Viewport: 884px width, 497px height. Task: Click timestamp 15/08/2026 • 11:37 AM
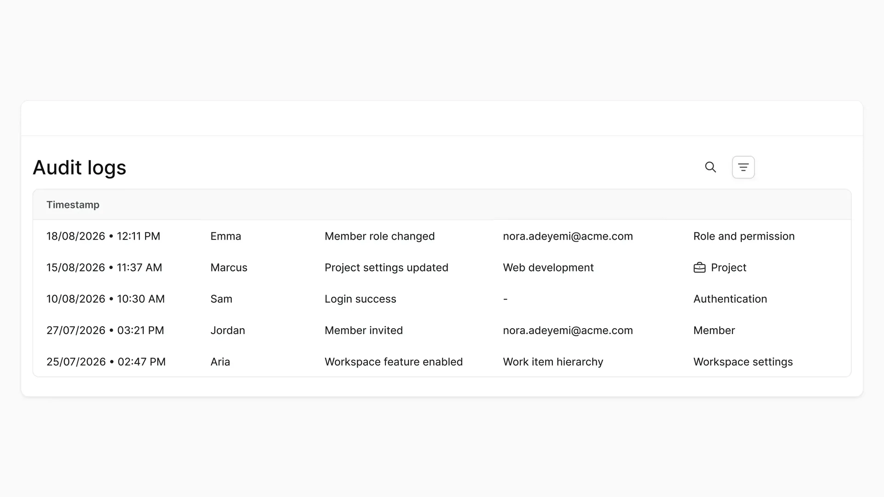click(104, 267)
